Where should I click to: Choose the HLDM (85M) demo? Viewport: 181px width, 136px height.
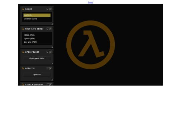click(37, 35)
